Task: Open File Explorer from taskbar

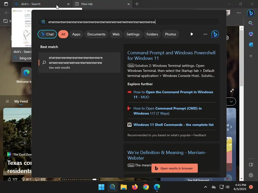Action: tap(123, 187)
